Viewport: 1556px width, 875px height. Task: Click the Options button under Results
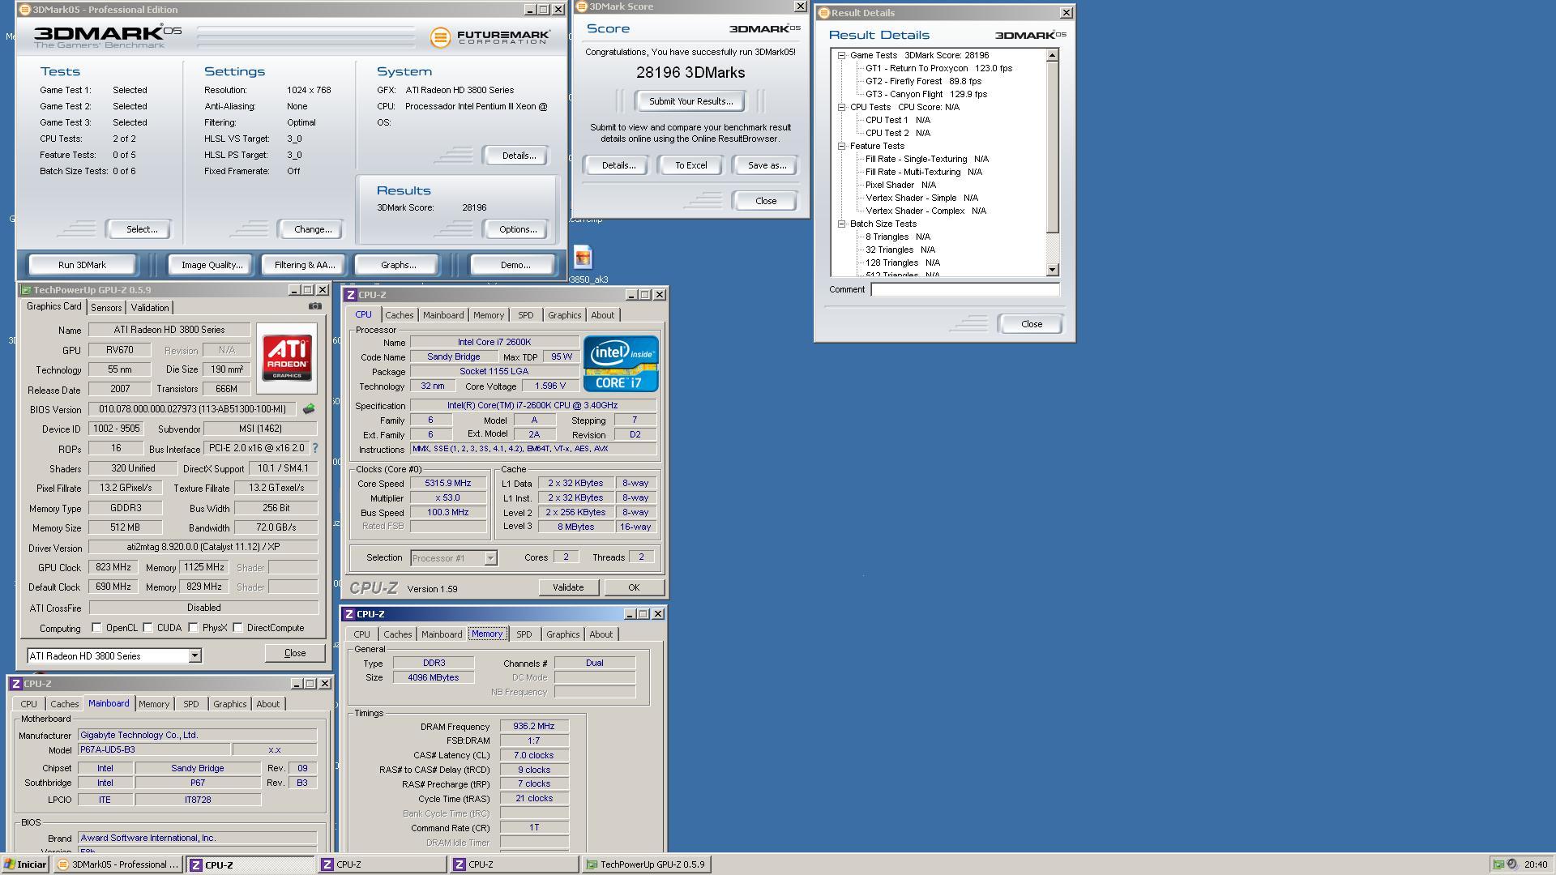point(518,229)
